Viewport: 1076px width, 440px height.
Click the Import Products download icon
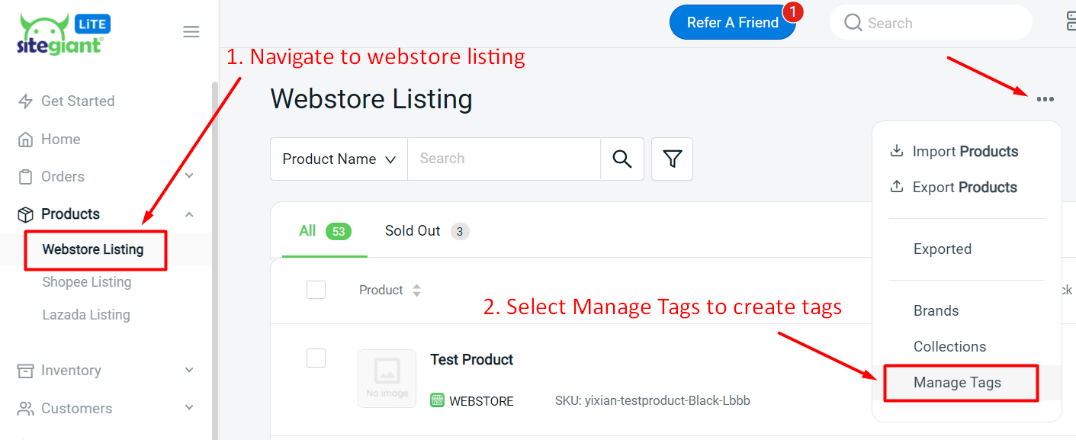tap(897, 151)
